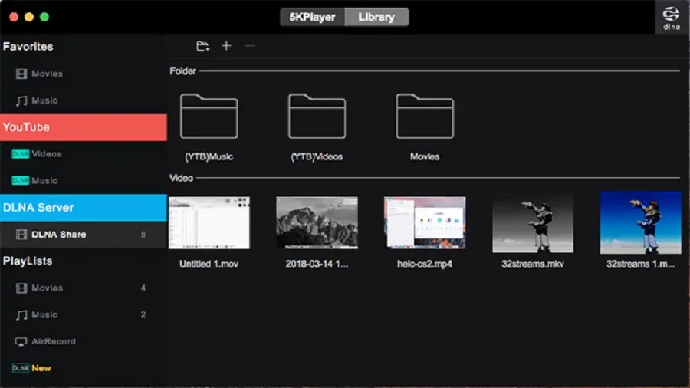Click the AirRecord screen icon
This screenshot has width=690, height=388.
(x=21, y=342)
